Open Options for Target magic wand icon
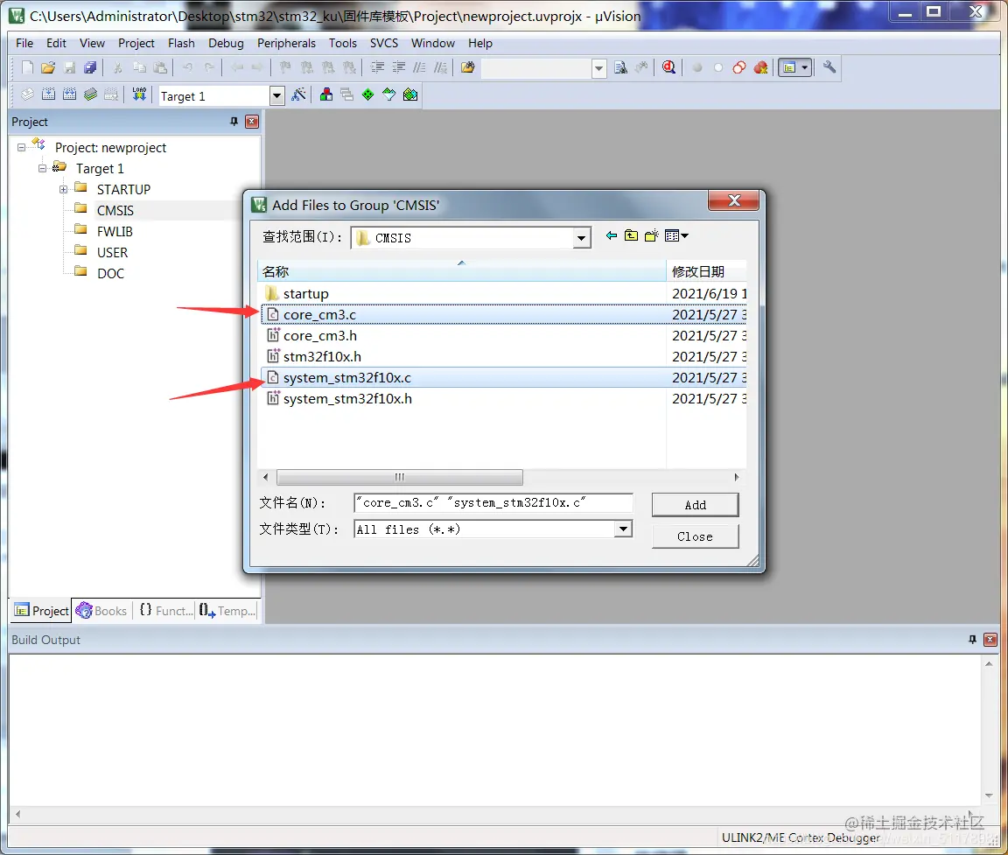This screenshot has height=855, width=1008. pos(299,95)
